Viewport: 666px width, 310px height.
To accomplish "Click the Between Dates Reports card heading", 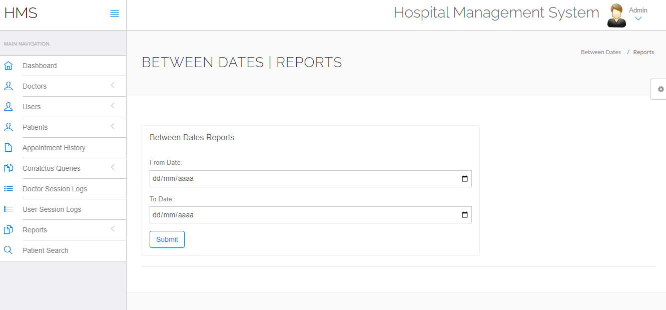I will point(192,137).
